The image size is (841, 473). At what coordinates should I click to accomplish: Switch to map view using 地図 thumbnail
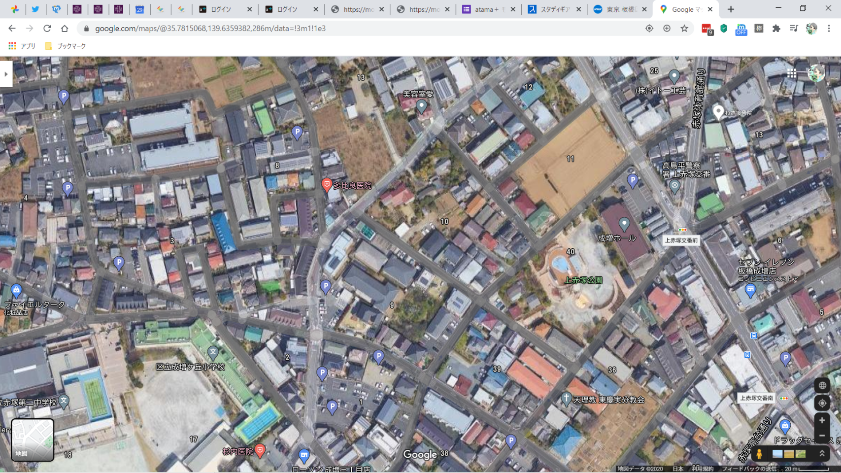(x=33, y=439)
